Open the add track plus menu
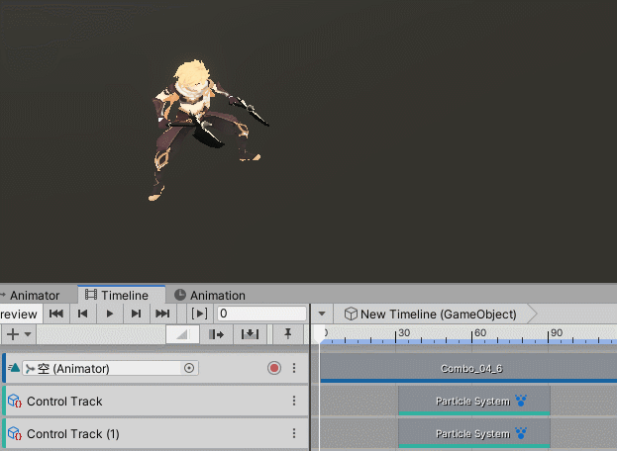 point(18,334)
